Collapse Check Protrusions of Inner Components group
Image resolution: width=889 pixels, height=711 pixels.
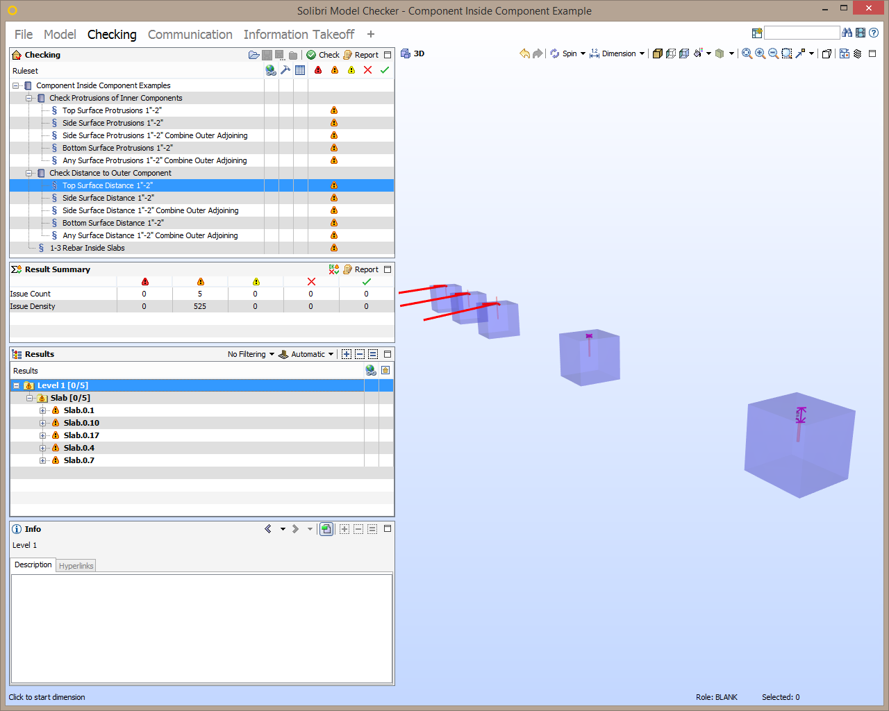pyautogui.click(x=29, y=98)
